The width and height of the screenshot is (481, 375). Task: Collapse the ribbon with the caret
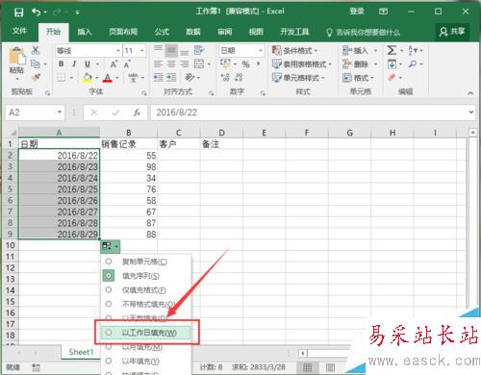tap(470, 93)
